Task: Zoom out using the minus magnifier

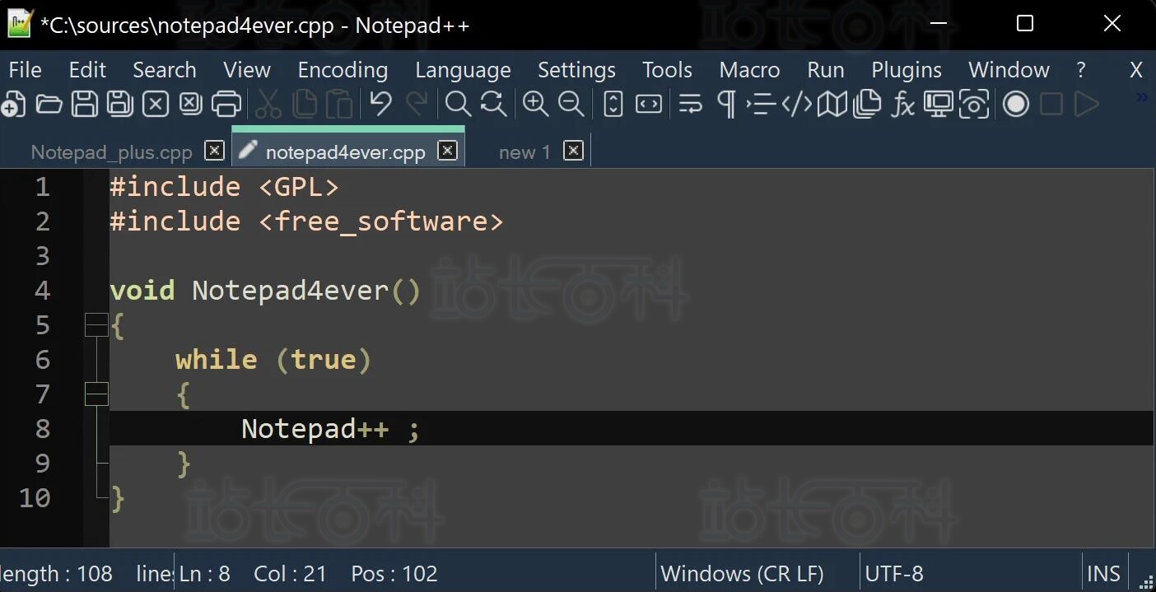Action: [x=571, y=105]
